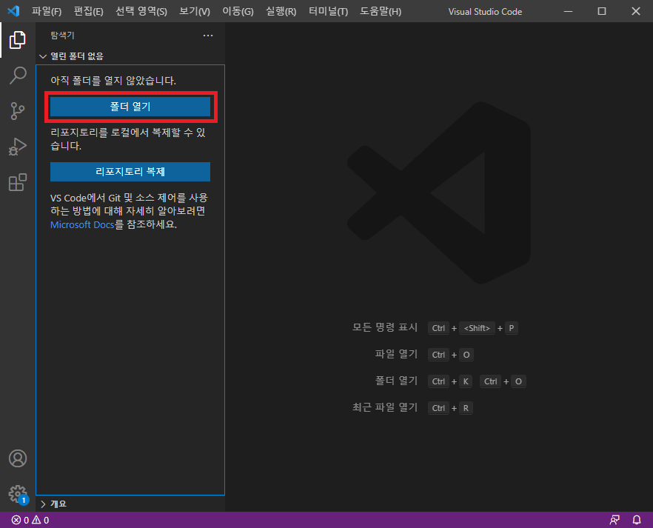Click the 파일 열기 shortcut label
Screen dimensions: 653x528
pyautogui.click(x=396, y=354)
